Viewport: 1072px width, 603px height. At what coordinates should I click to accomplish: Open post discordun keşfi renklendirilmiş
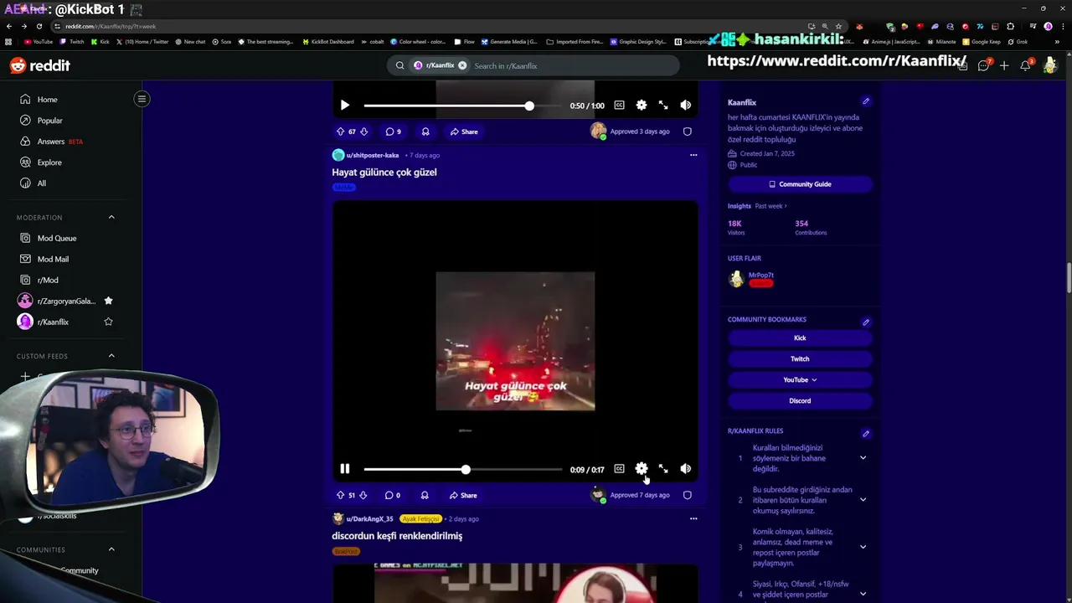tap(397, 536)
